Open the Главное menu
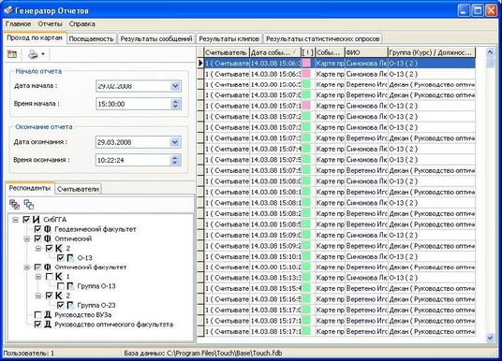502x361 pixels. coord(18,24)
